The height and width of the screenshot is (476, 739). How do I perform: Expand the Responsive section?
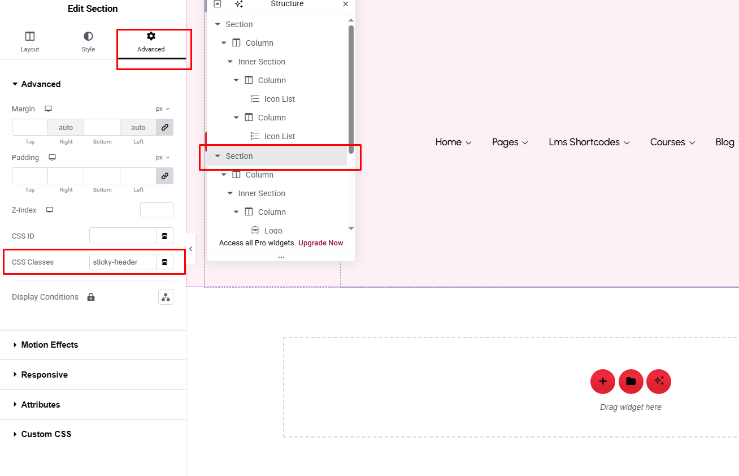coord(93,375)
